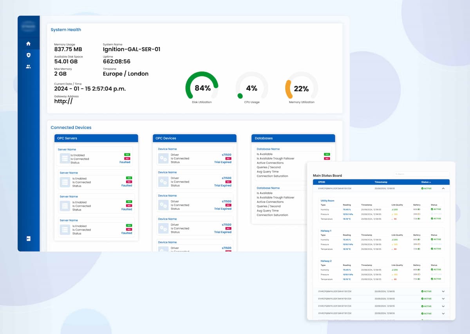Go to Home in the sidebar

(x=28, y=43)
